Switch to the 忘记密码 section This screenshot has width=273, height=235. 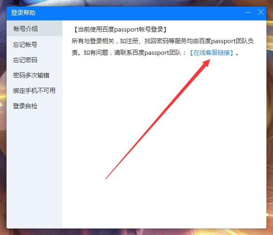(x=34, y=60)
